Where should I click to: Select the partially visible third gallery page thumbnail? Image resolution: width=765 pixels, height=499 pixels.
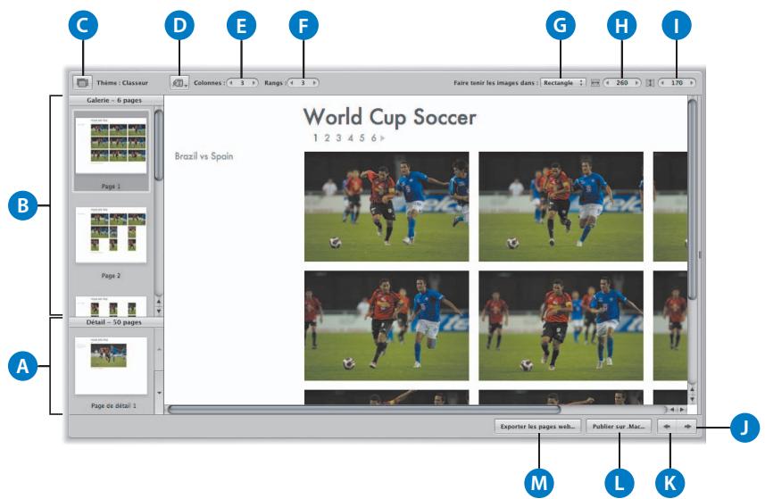(111, 306)
